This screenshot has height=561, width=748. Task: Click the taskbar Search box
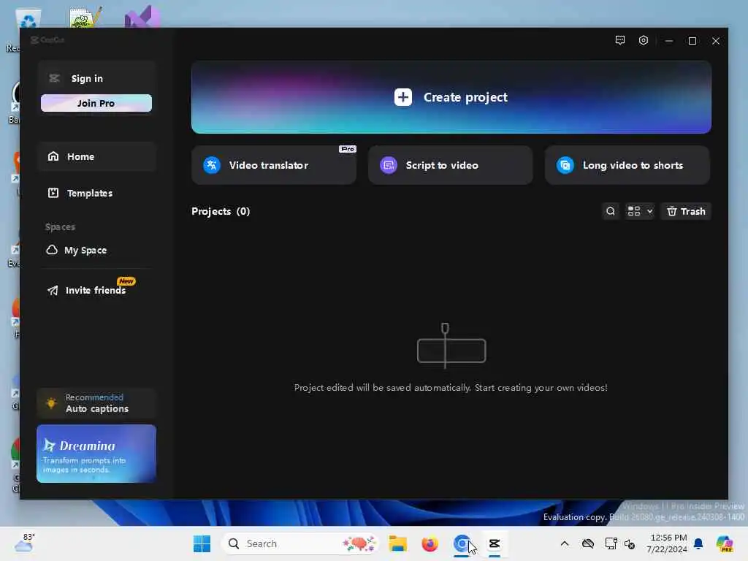coord(300,543)
